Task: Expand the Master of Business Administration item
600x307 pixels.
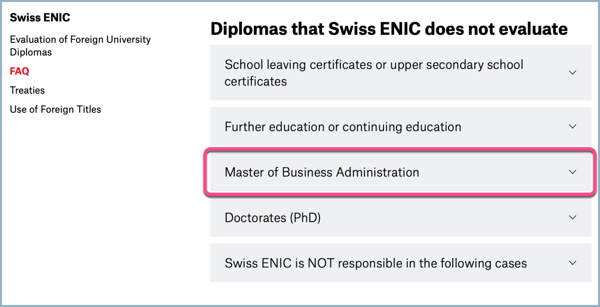Action: click(321, 172)
